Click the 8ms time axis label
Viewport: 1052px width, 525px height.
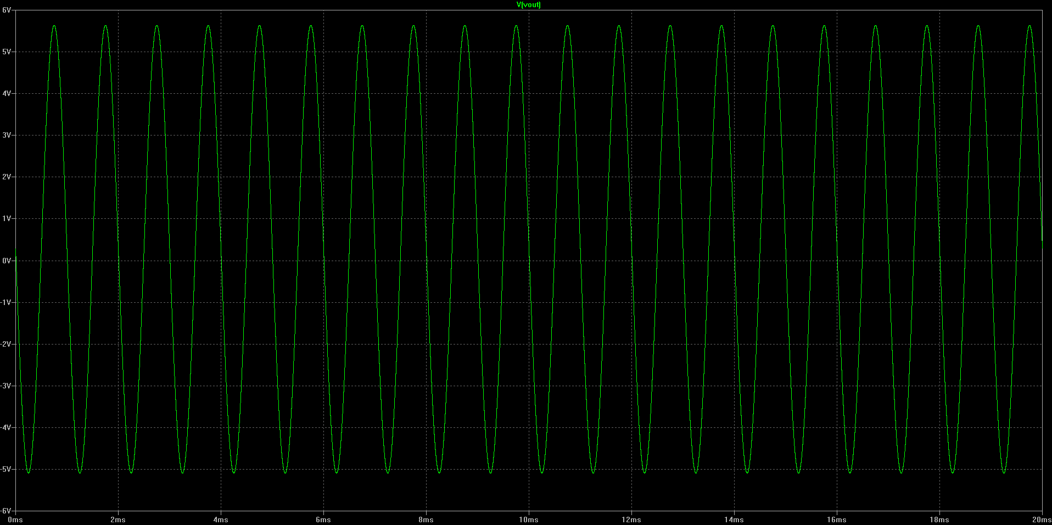(426, 520)
